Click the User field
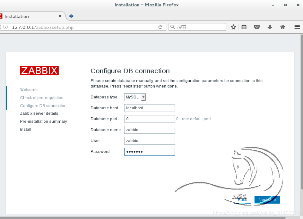The width and height of the screenshot is (303, 219). [x=150, y=141]
